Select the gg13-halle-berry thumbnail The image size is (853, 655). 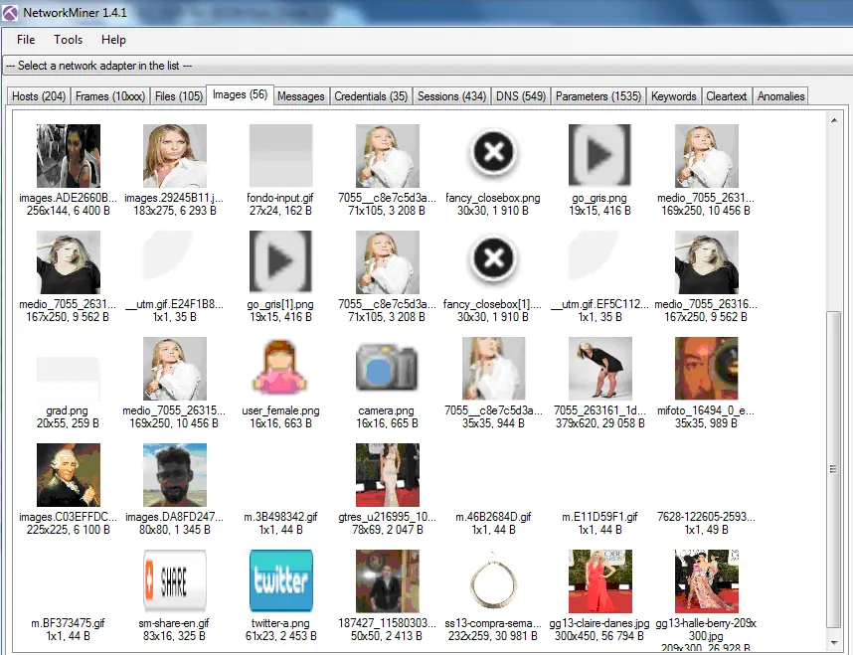click(x=706, y=581)
